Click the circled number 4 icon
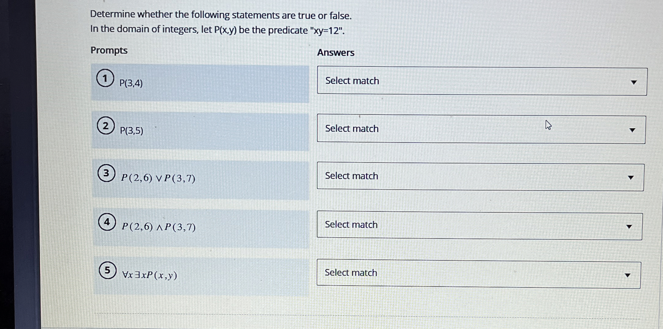Image resolution: width=663 pixels, height=329 pixels. tap(107, 222)
